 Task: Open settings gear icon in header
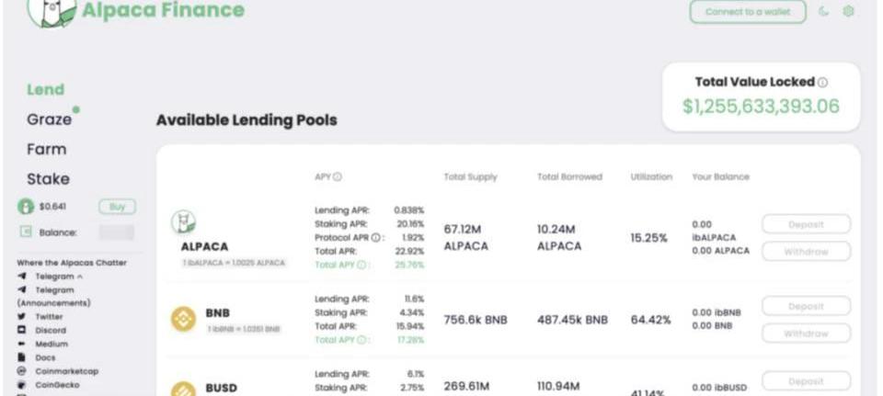(x=848, y=11)
